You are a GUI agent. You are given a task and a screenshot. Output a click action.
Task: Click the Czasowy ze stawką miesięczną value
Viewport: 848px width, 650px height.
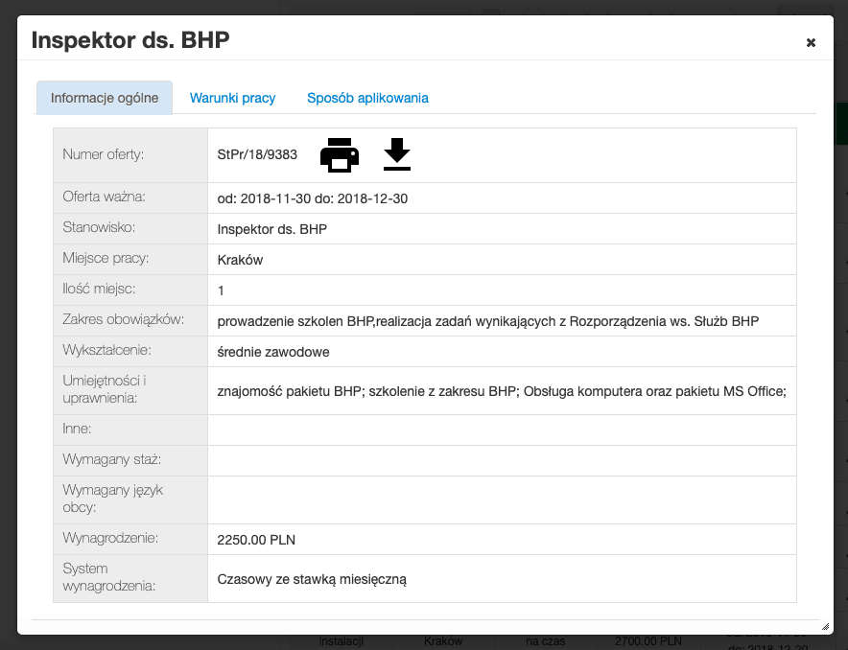coord(312,579)
